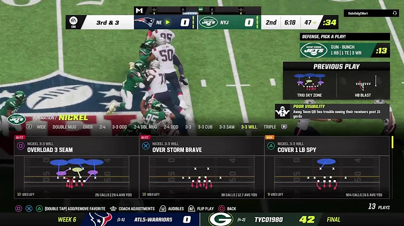Switch to the 2-4 Odd formation set
Viewport: 404px width, 226px height.
(171, 127)
